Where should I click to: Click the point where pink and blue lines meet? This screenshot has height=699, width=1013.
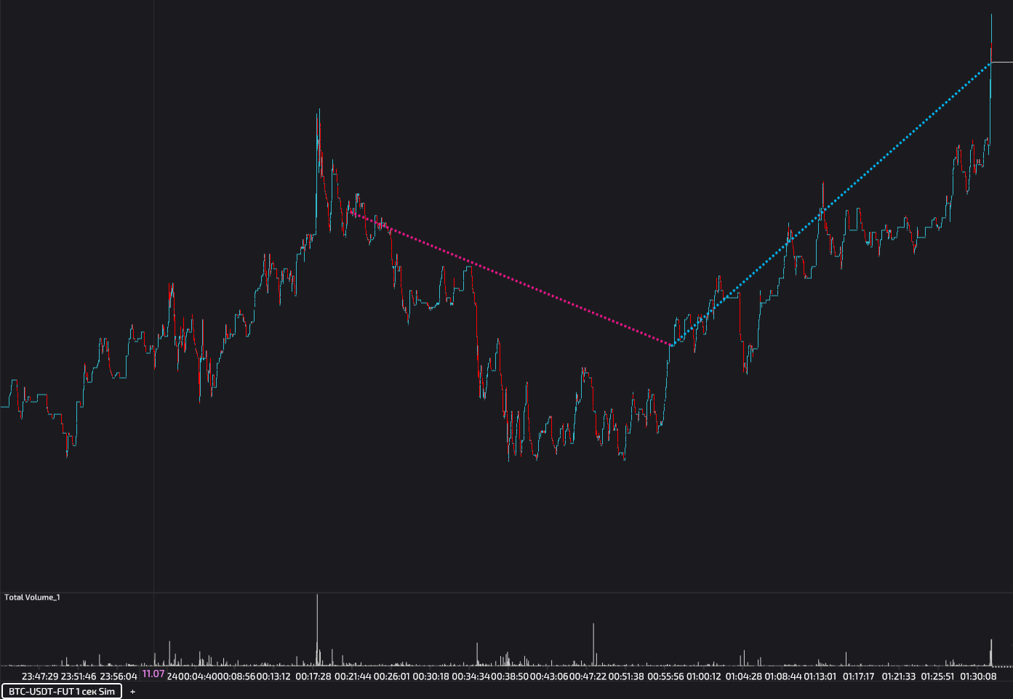pyautogui.click(x=672, y=345)
